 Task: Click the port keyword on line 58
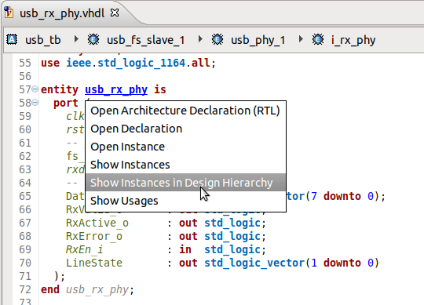[x=66, y=103]
